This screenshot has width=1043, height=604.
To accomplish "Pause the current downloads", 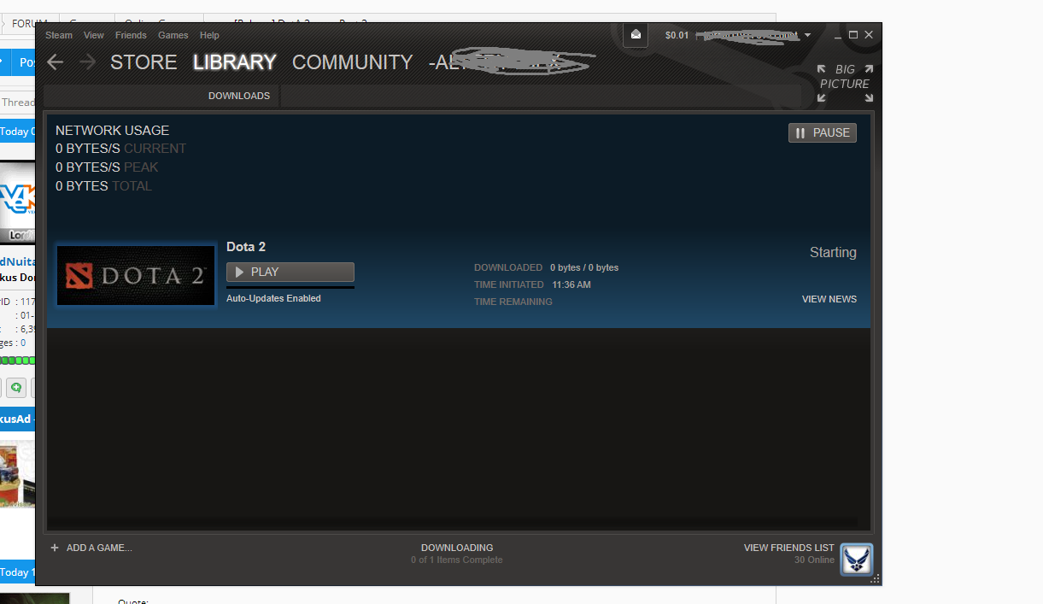I will click(823, 132).
